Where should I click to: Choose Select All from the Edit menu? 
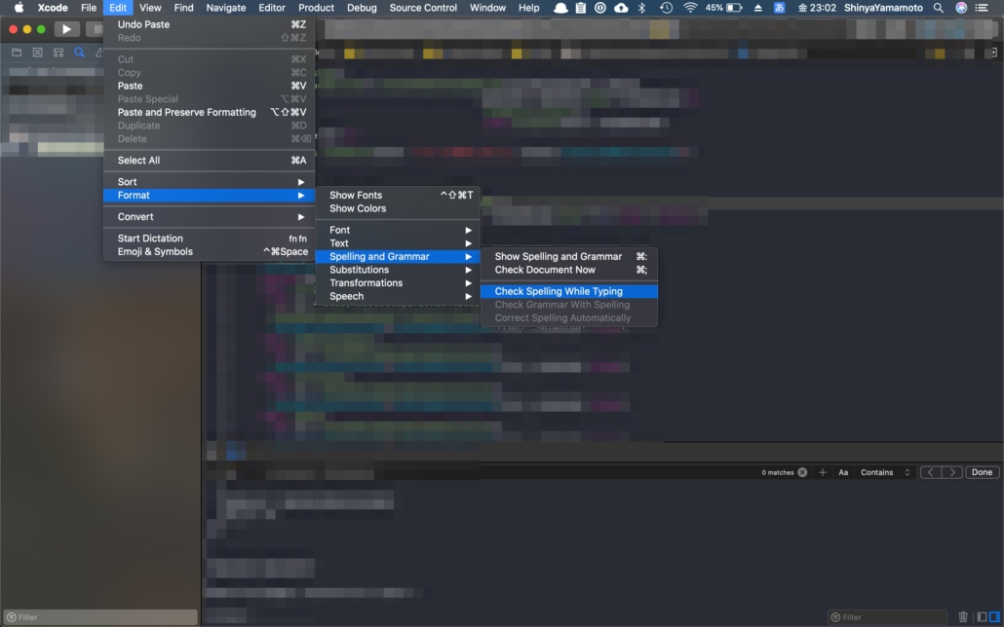pyautogui.click(x=139, y=161)
